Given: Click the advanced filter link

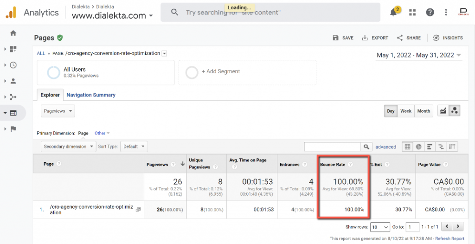Looking at the screenshot, I should tap(385, 147).
